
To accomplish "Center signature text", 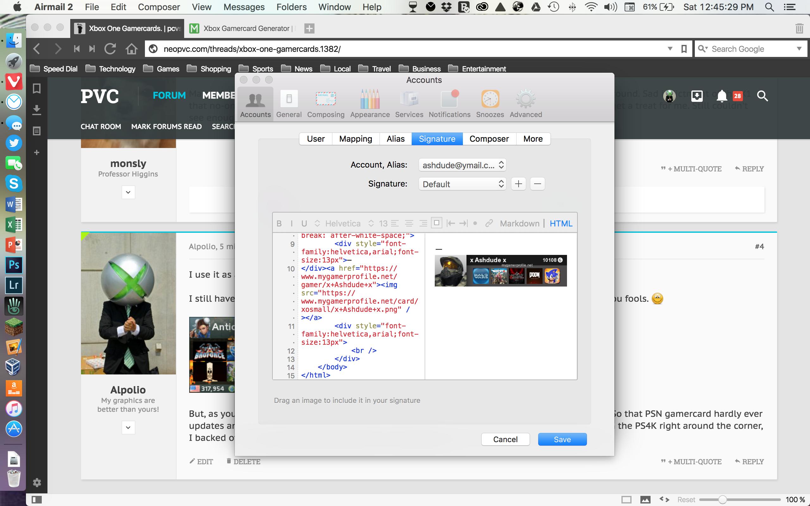I will [x=409, y=223].
